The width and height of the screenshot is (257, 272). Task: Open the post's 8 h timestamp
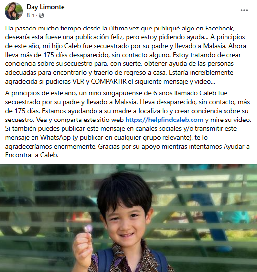(x=31, y=15)
